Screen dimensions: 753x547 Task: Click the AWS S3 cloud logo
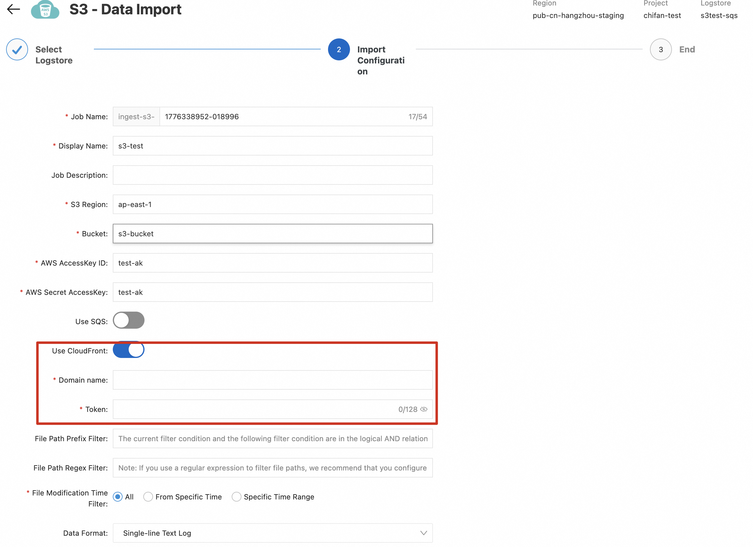[x=45, y=10]
